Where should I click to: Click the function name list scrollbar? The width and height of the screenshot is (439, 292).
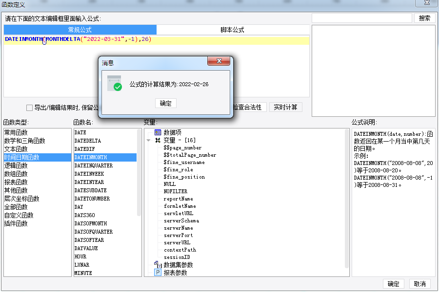139,172
